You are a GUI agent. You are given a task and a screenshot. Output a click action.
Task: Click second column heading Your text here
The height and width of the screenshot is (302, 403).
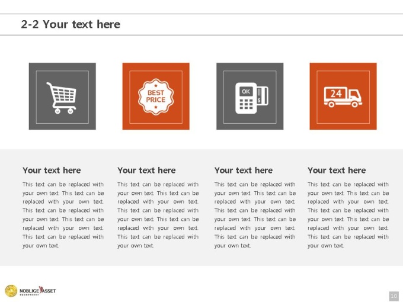click(146, 171)
